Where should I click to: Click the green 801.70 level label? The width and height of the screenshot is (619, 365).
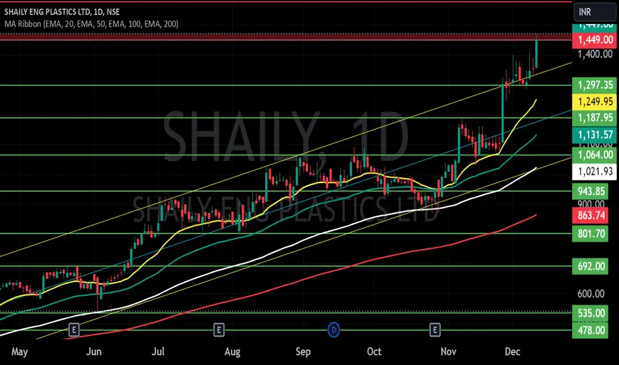tap(590, 234)
